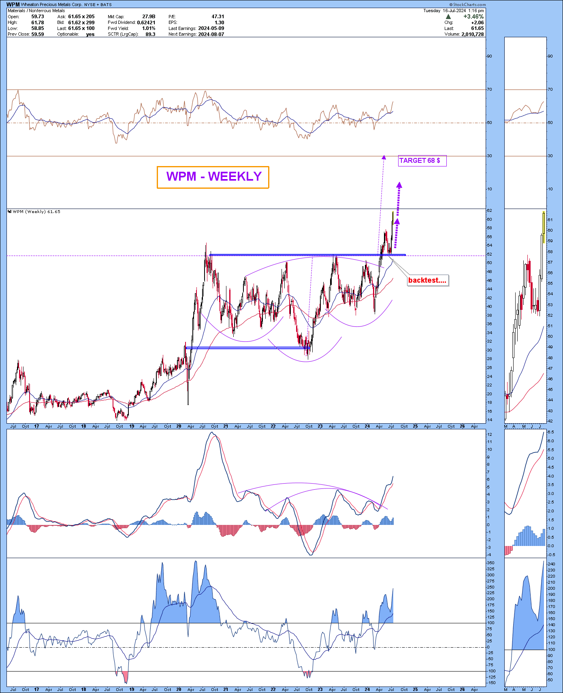
Task: Click the 'TARGET 68 $' annotation box
Action: point(422,161)
